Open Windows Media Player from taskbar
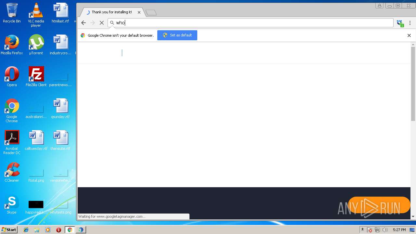Viewport: 416px width, 234px height. click(x=48, y=230)
